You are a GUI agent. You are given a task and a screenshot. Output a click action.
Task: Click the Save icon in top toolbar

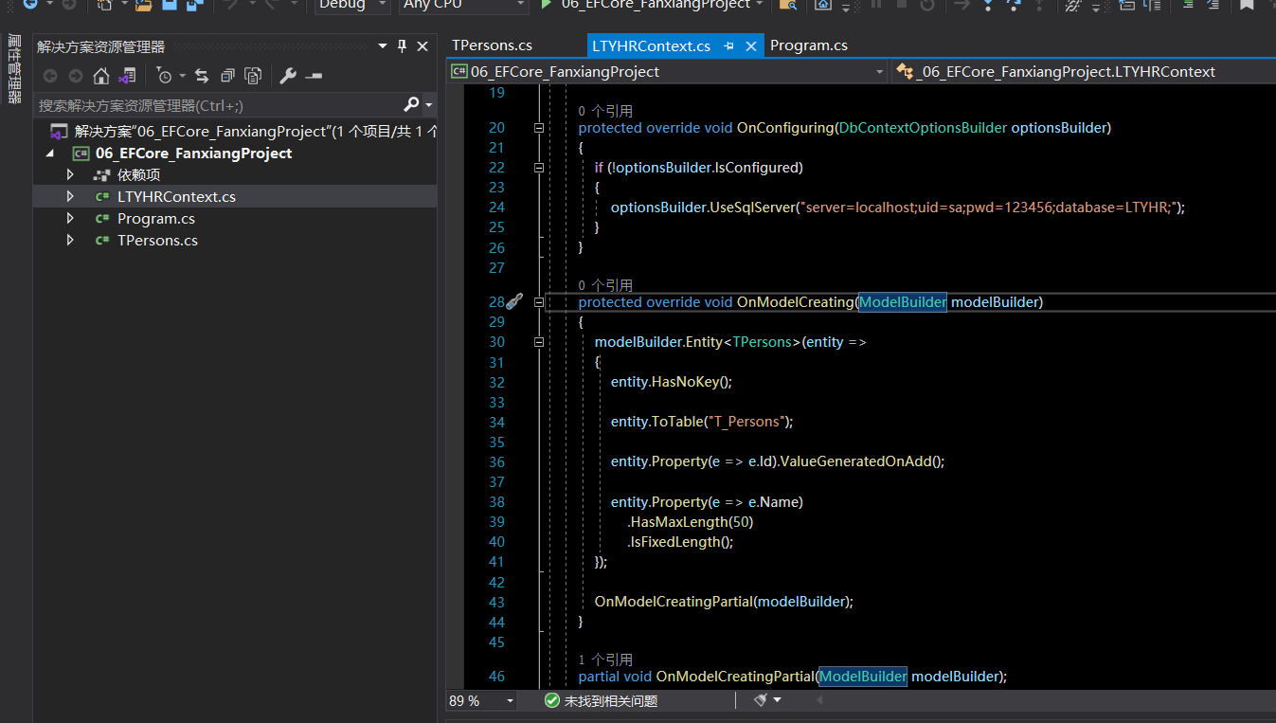[169, 5]
